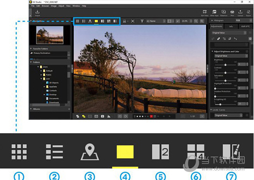Open the Adjust menu
The width and height of the screenshot is (254, 180).
tap(61, 6)
